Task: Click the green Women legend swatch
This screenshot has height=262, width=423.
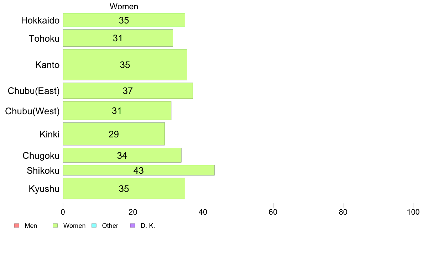Action: (x=55, y=226)
